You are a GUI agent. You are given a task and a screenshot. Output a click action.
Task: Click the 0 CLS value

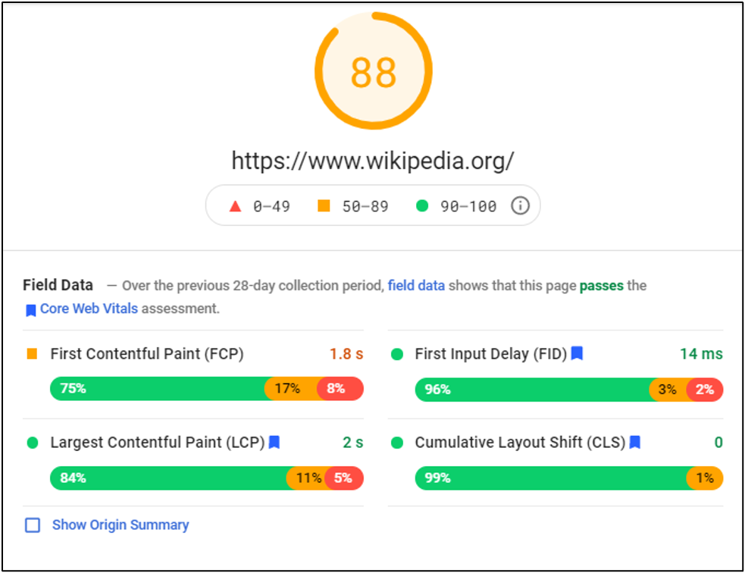point(718,443)
